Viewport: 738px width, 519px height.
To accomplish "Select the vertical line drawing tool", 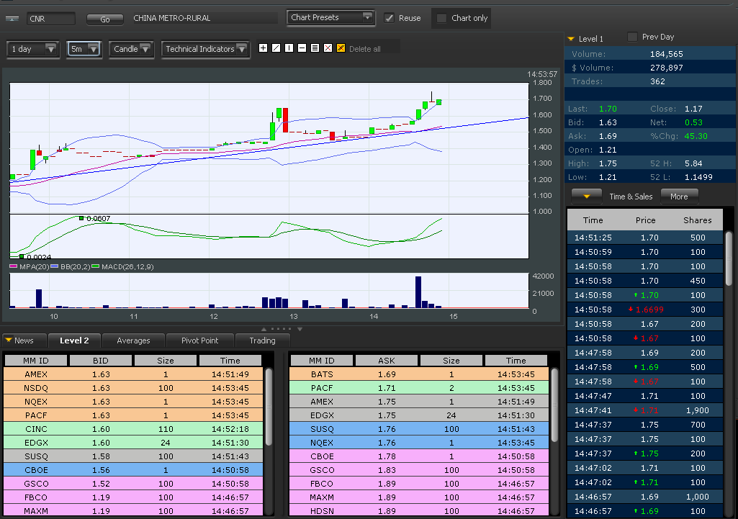I will (x=289, y=48).
